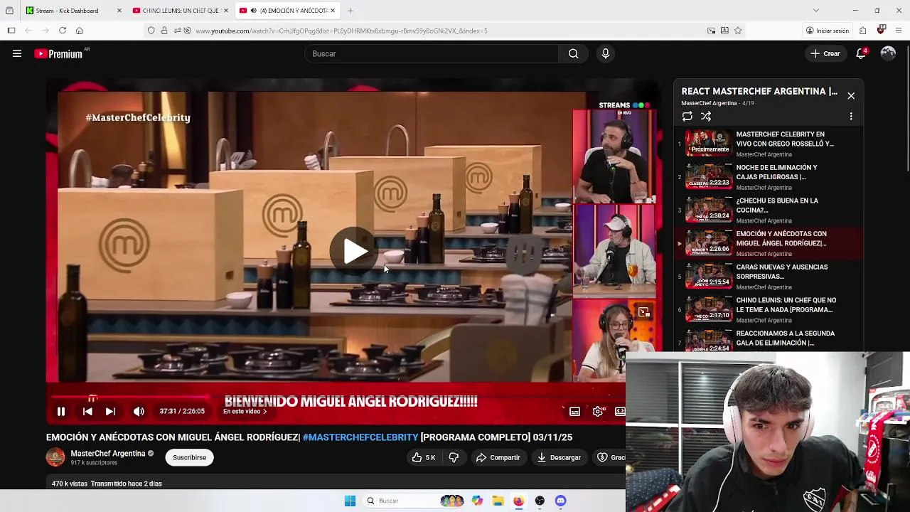Open the Firefox application menu
This screenshot has width=910, height=512.
[x=899, y=31]
